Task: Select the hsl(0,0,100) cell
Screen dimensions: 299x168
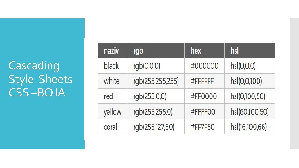Action: point(246,81)
